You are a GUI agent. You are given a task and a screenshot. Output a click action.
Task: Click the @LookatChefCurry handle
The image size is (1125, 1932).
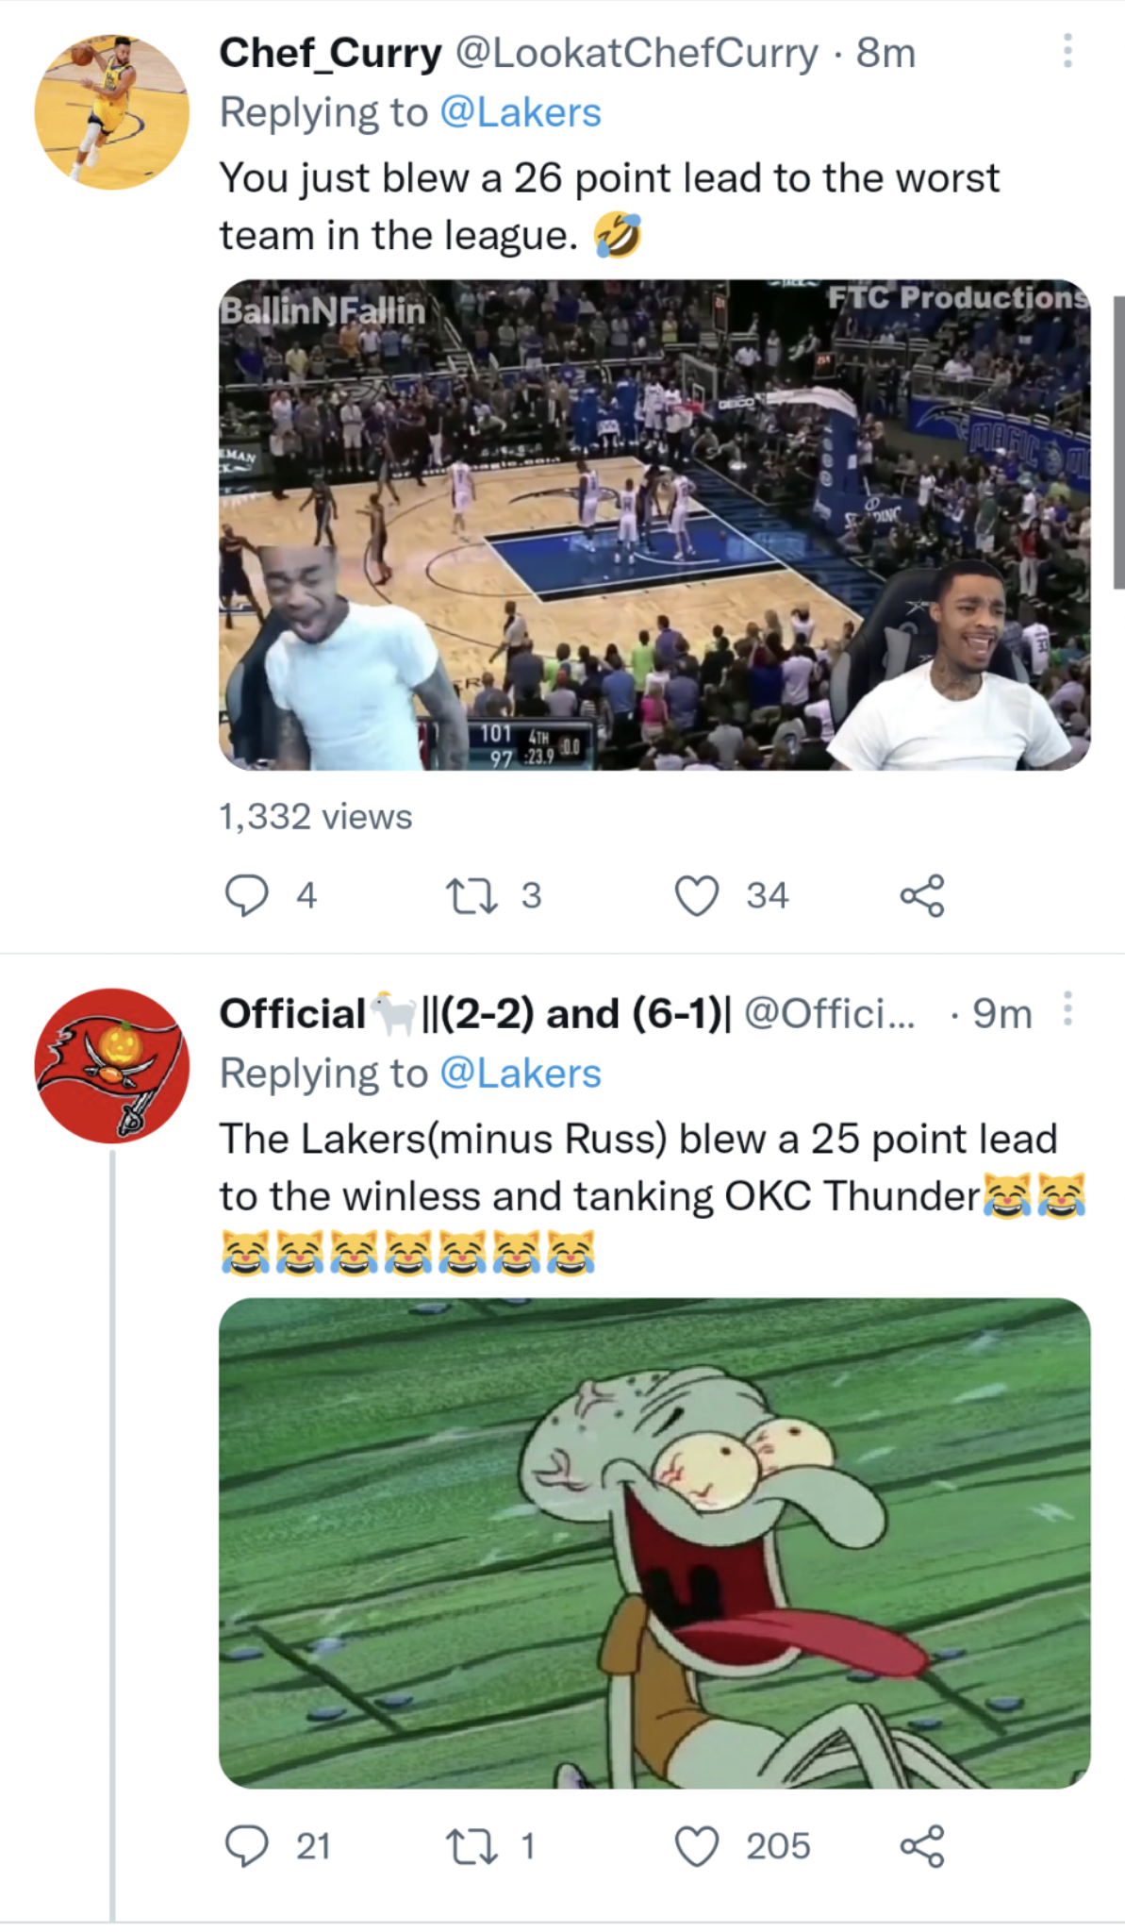coord(637,53)
